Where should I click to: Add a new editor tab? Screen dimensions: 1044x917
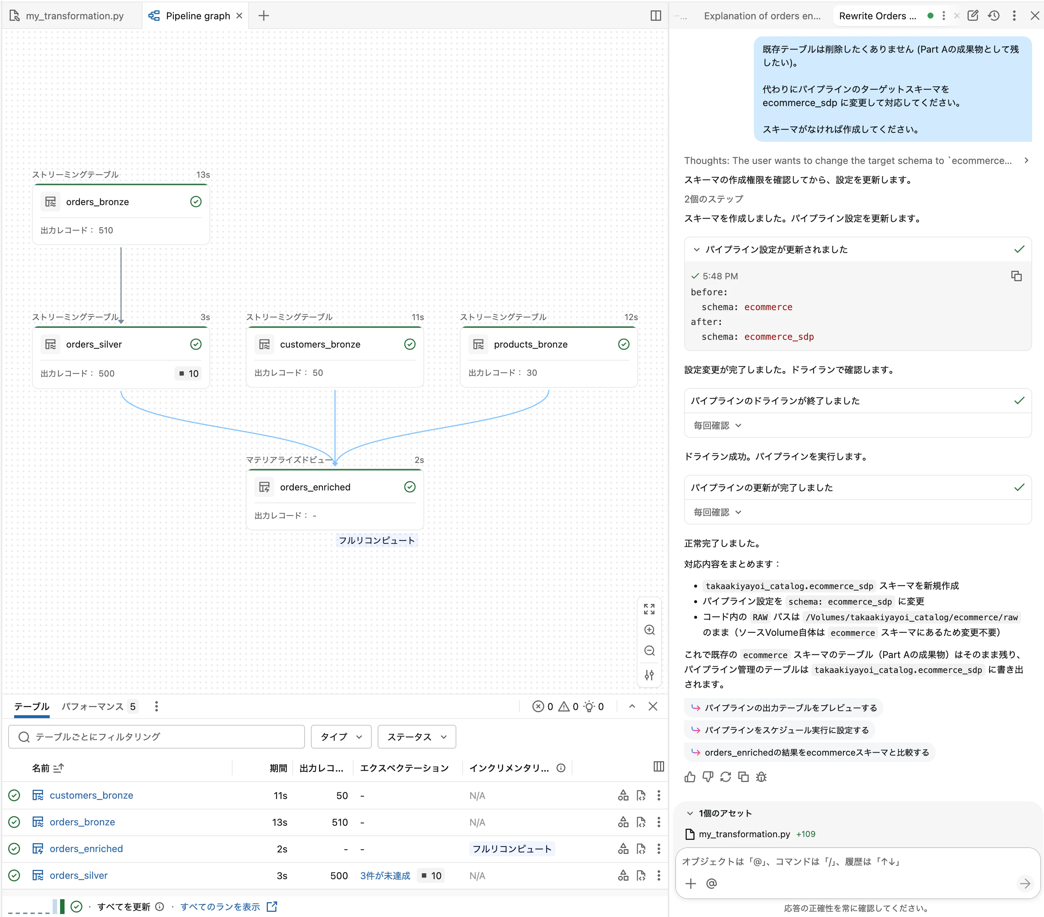(263, 16)
